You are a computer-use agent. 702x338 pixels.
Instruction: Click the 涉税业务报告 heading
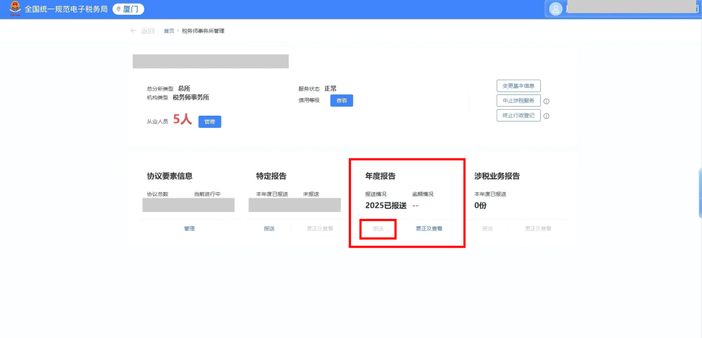point(497,176)
